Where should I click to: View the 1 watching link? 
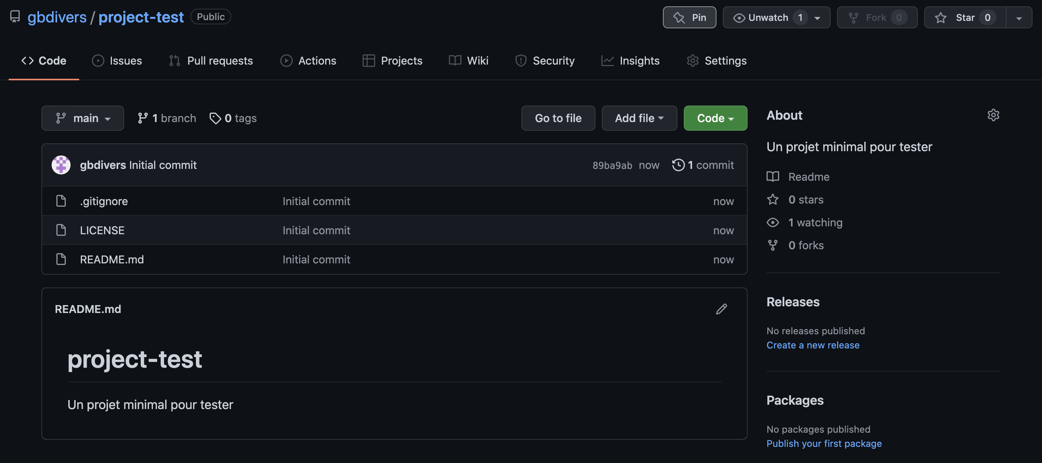point(805,222)
